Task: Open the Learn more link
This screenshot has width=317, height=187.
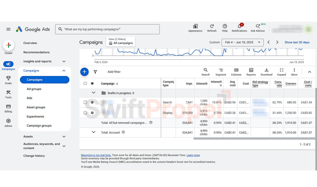Action: pyautogui.click(x=193, y=155)
